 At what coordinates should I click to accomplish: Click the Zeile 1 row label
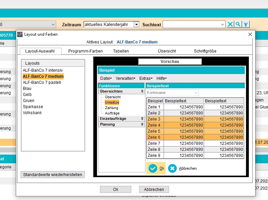(x=154, y=107)
